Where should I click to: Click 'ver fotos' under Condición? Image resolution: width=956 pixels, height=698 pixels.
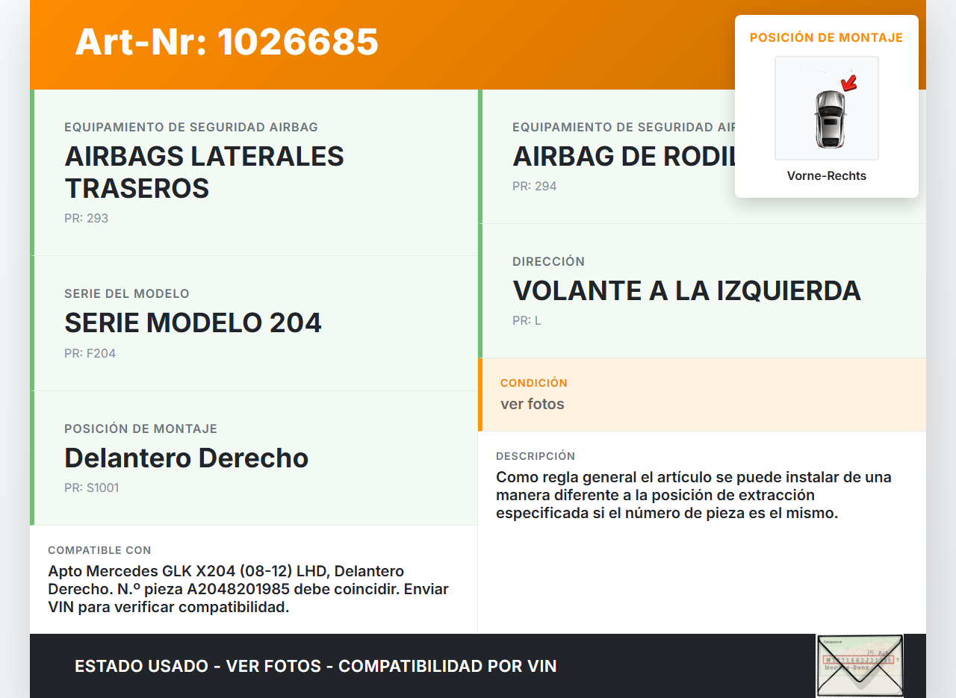pyautogui.click(x=532, y=404)
